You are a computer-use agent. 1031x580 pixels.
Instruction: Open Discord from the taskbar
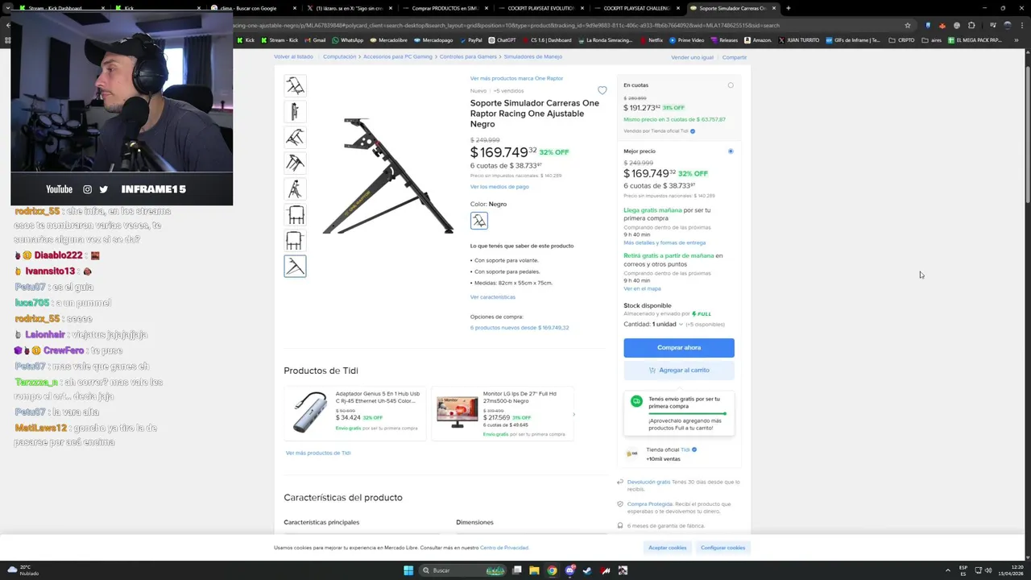tap(569, 570)
